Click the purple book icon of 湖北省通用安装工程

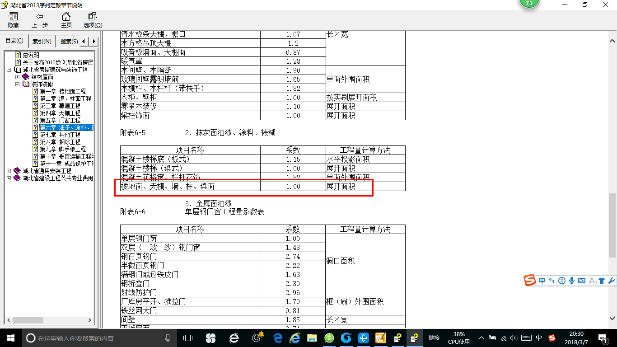tap(18, 171)
